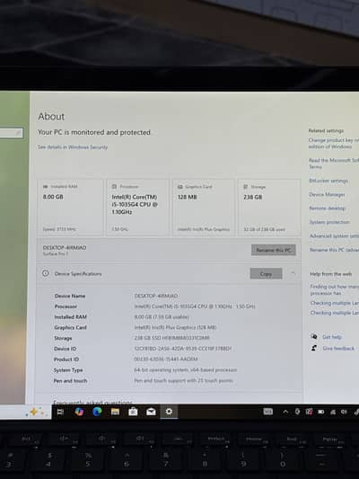Collapse the Device Specifications section
Viewport: 359px width, 479px height.
tap(293, 273)
